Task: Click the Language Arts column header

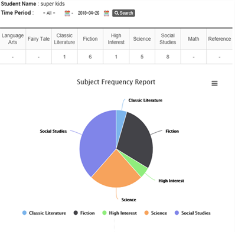Action: (x=12, y=39)
